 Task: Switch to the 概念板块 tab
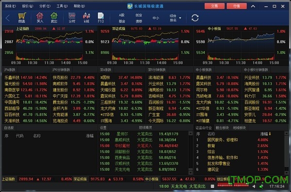click(x=222, y=128)
